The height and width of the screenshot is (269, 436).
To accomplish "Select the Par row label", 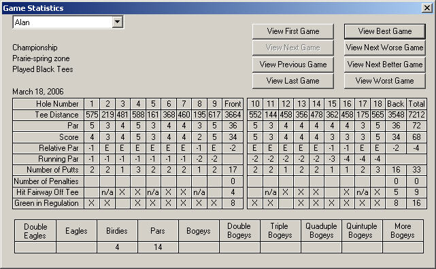I will click(48, 126).
